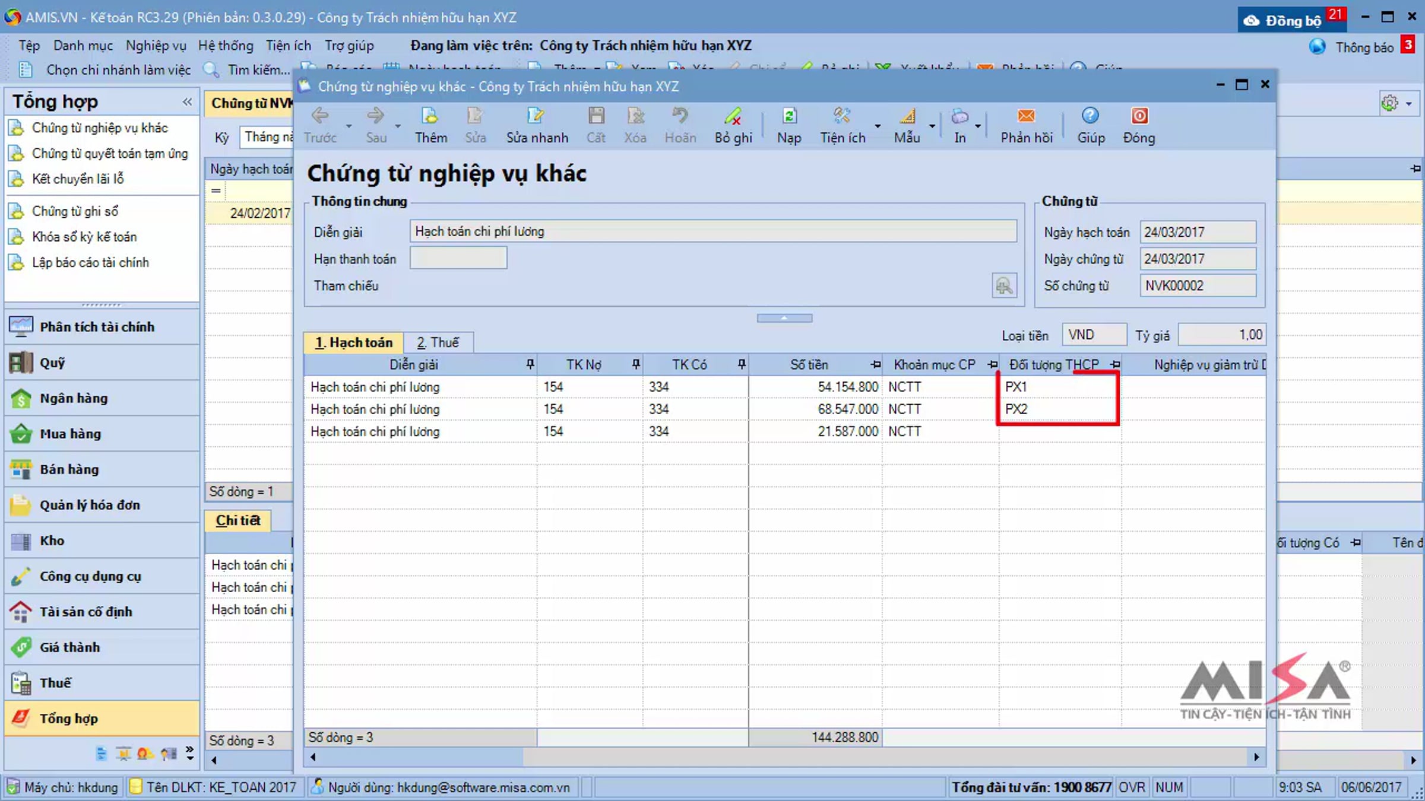Expand more sidebar shortcut options chevron
The width and height of the screenshot is (1425, 801).
point(189,753)
